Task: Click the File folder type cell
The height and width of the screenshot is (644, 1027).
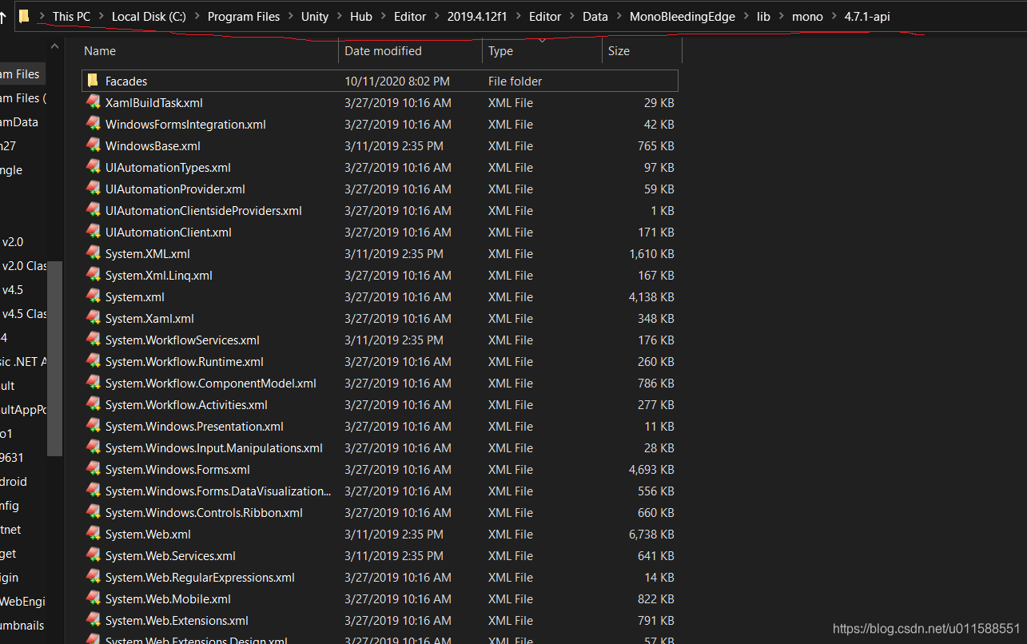Action: coord(515,81)
